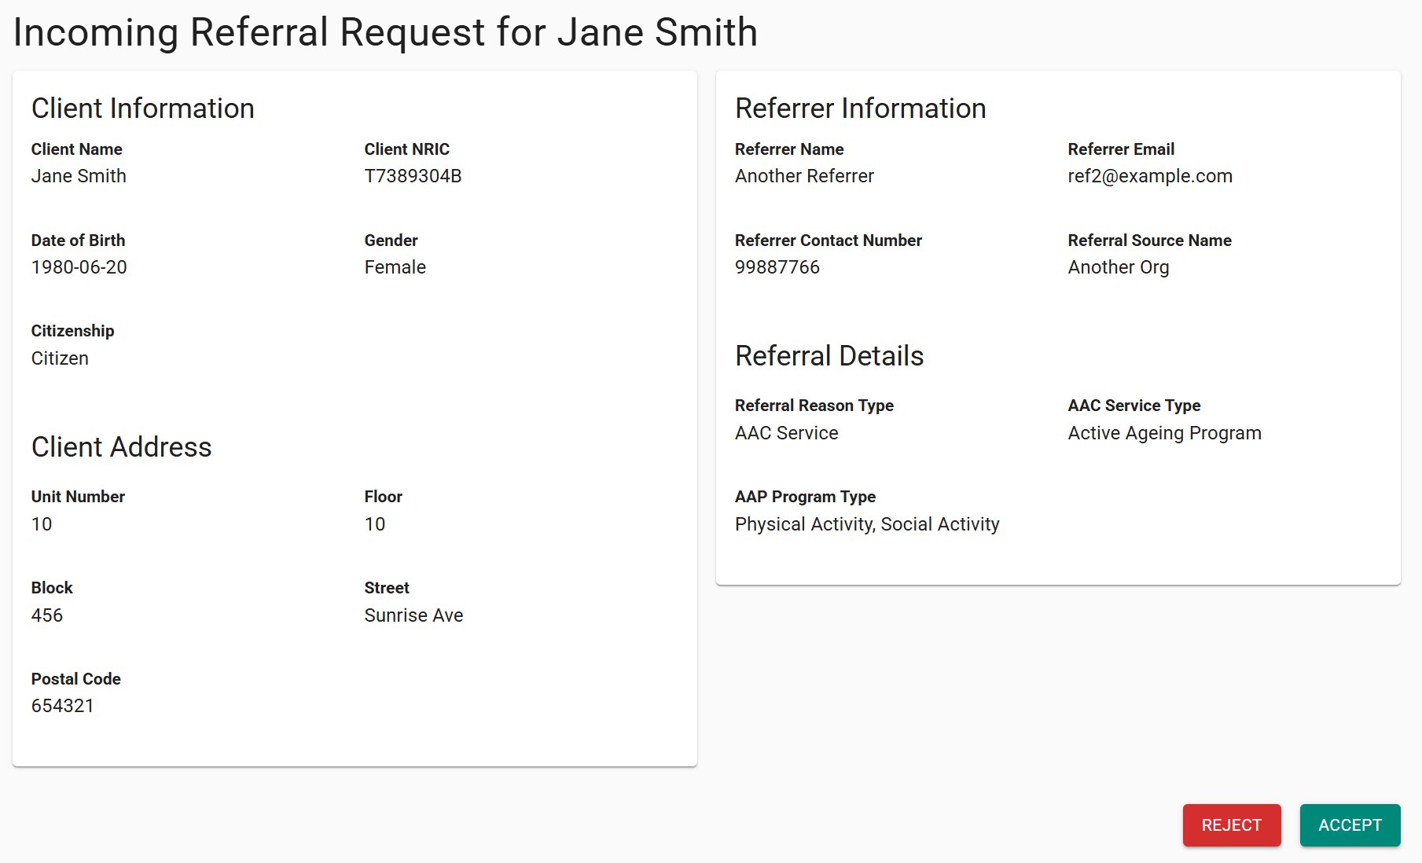The width and height of the screenshot is (1422, 863).
Task: Click the Client Information heading
Action: 142,108
